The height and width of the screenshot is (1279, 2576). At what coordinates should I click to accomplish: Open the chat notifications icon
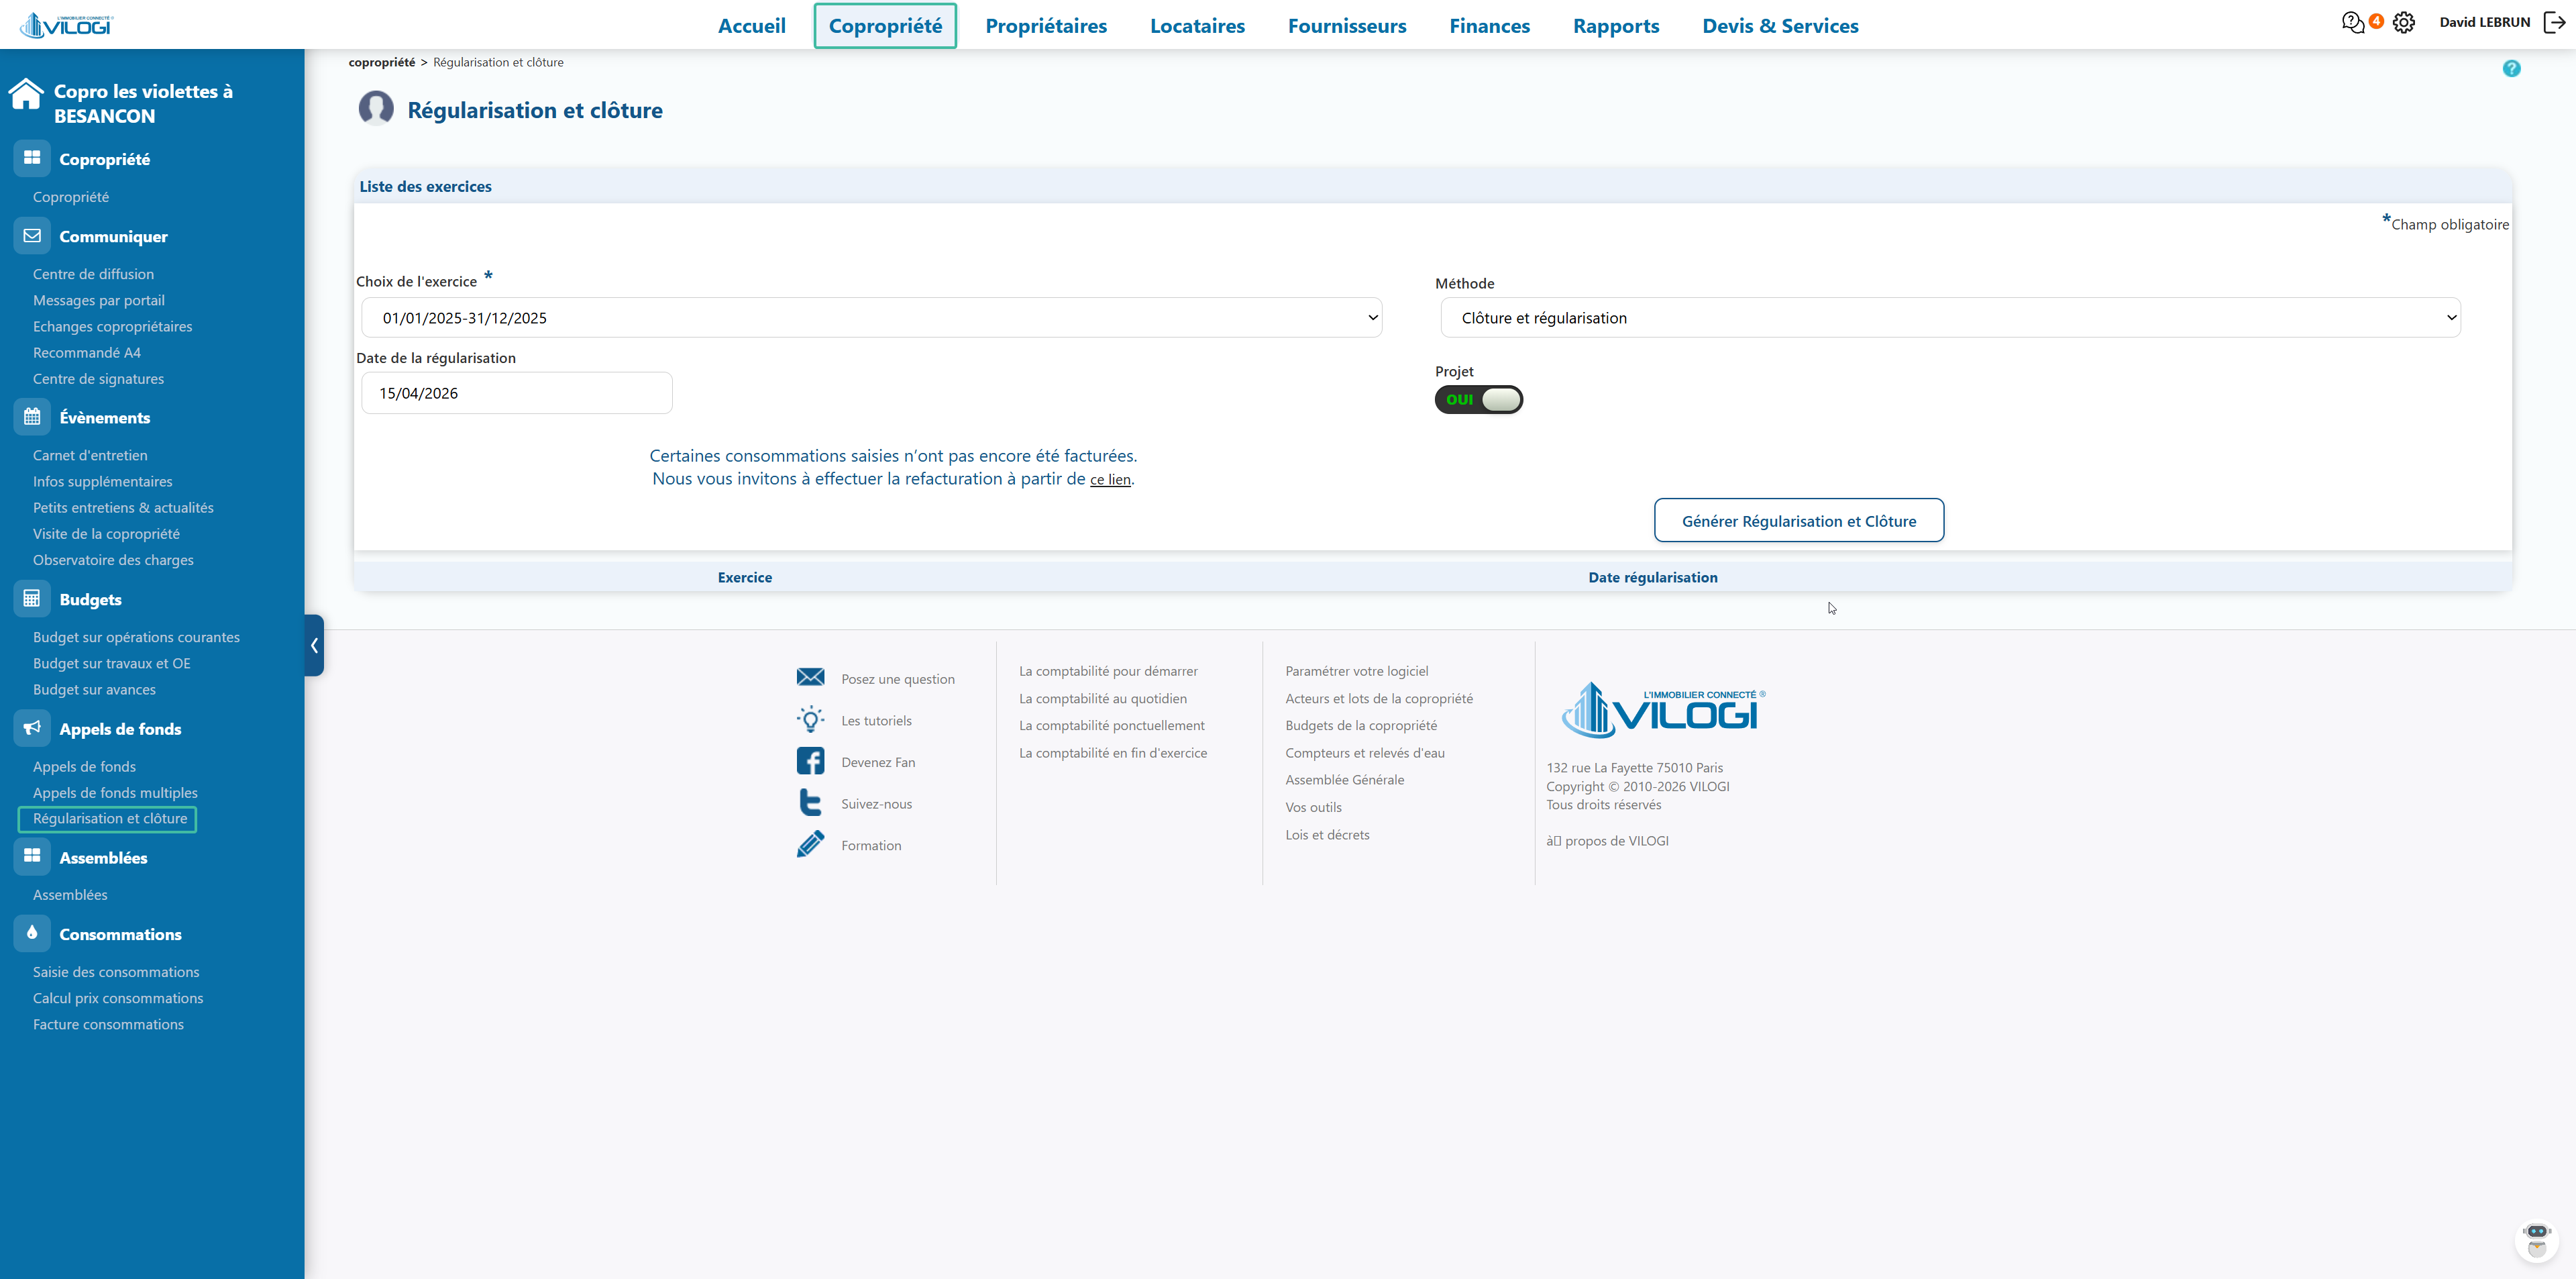[x=2352, y=22]
